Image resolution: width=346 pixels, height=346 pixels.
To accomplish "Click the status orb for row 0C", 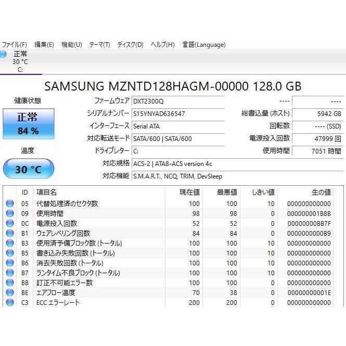I will (10, 223).
